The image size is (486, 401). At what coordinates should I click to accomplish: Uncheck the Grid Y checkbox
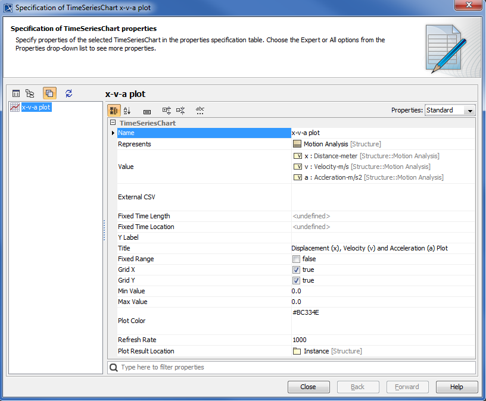[296, 280]
